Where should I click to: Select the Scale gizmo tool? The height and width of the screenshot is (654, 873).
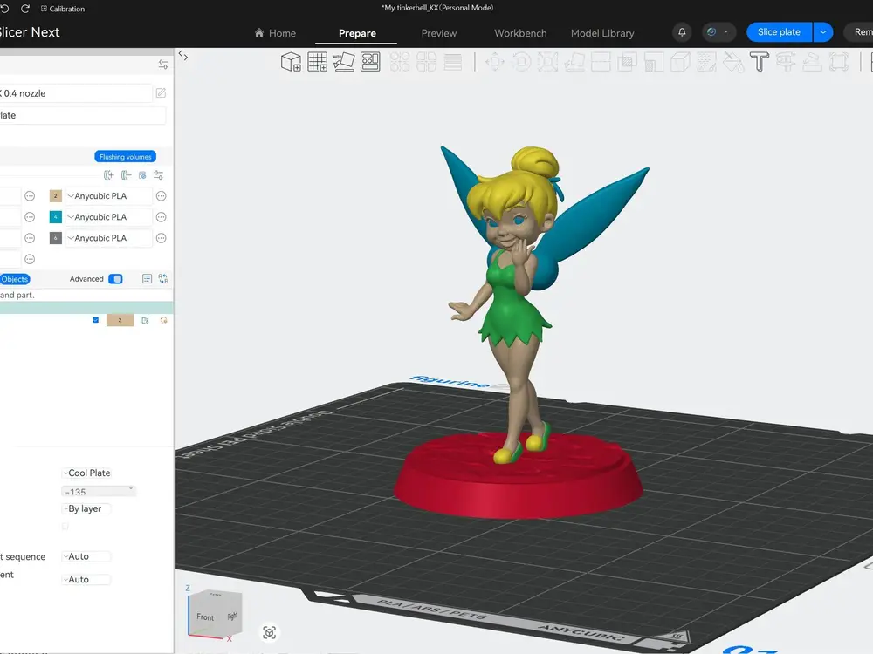point(547,62)
